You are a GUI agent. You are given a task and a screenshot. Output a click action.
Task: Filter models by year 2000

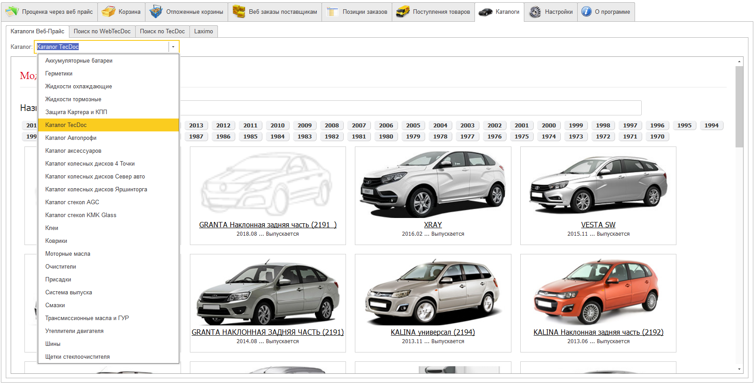(549, 126)
